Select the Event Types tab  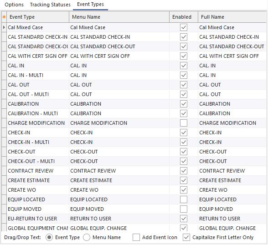pyautogui.click(x=90, y=4)
